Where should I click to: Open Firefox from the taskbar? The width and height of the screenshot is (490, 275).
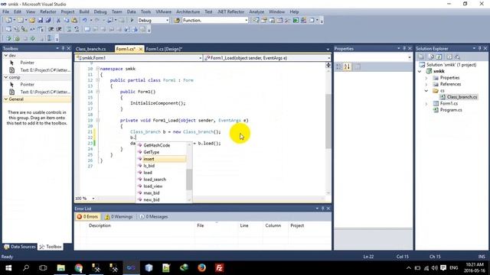(x=202, y=268)
